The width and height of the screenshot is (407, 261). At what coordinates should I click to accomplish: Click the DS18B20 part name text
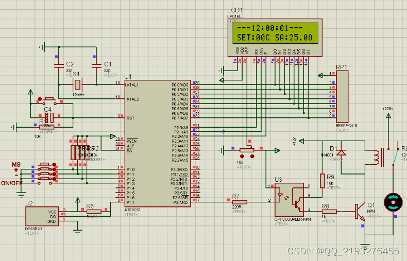click(33, 229)
